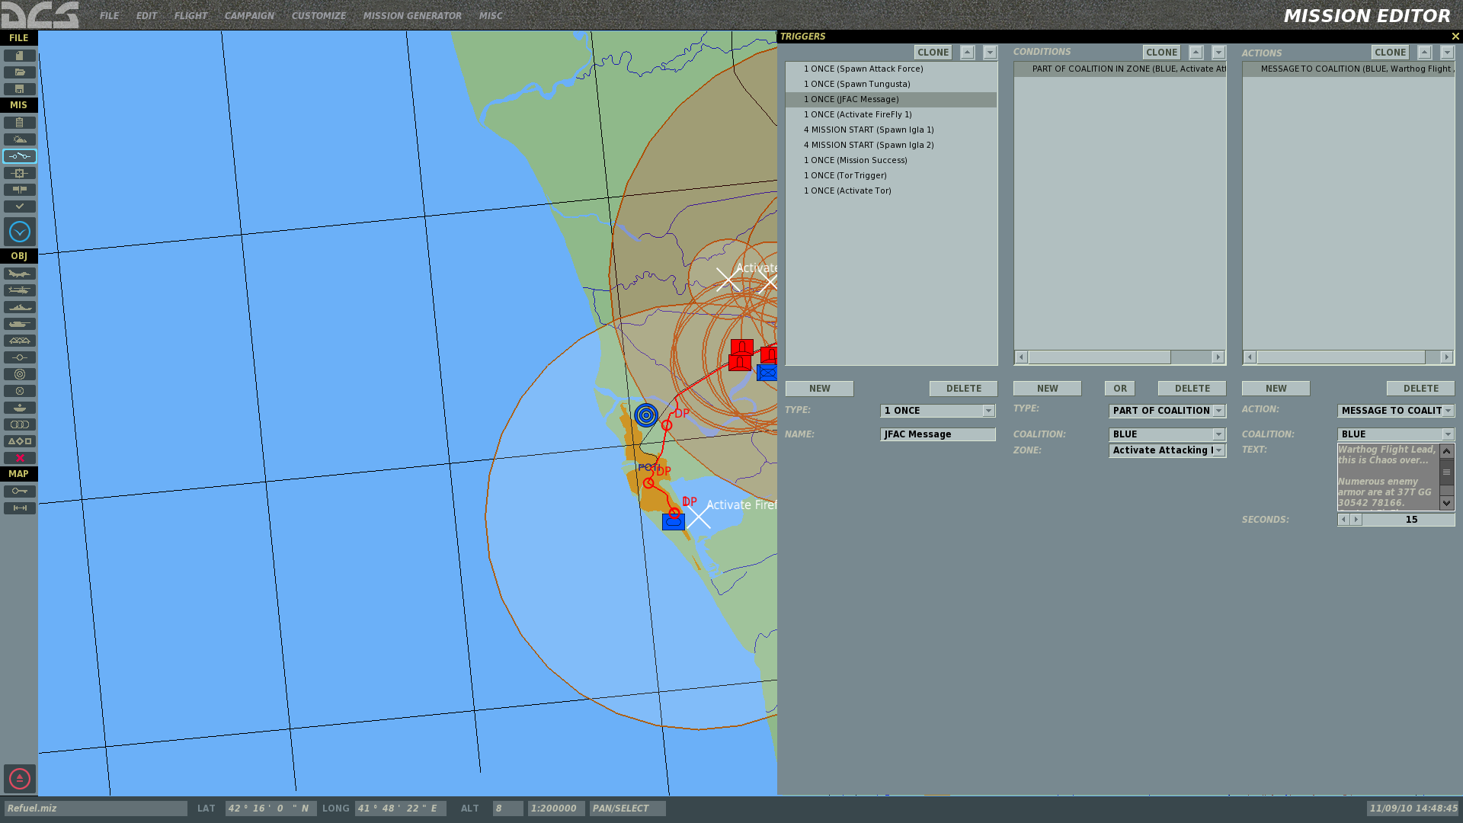Clone the selected trigger
Screen dimensions: 1463x823
pyautogui.click(x=933, y=53)
